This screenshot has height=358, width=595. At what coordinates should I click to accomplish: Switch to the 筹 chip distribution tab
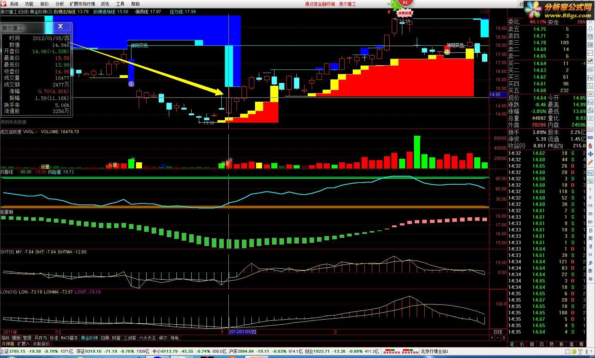(x=582, y=344)
